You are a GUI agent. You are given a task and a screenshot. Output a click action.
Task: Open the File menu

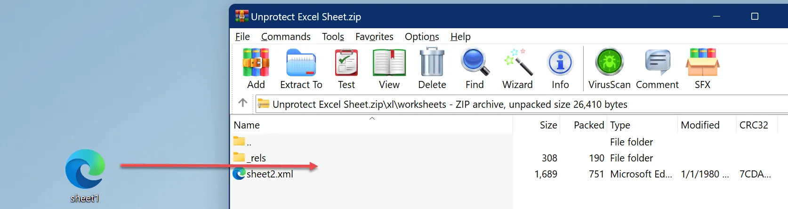click(242, 37)
